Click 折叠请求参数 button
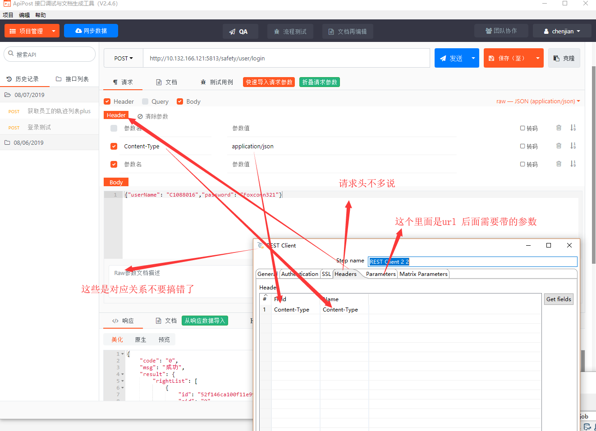Viewport: 596px width, 431px height. [320, 82]
